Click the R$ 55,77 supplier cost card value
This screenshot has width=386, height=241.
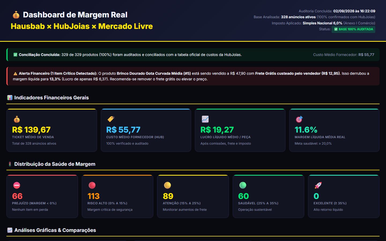[x=123, y=130]
